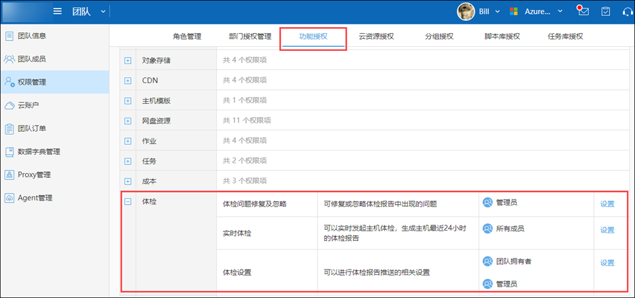This screenshot has width=635, height=298.
Task: Open the mail notifications icon
Action: 583,11
